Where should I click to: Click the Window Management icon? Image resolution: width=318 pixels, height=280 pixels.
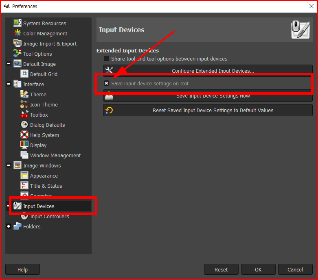[24, 155]
